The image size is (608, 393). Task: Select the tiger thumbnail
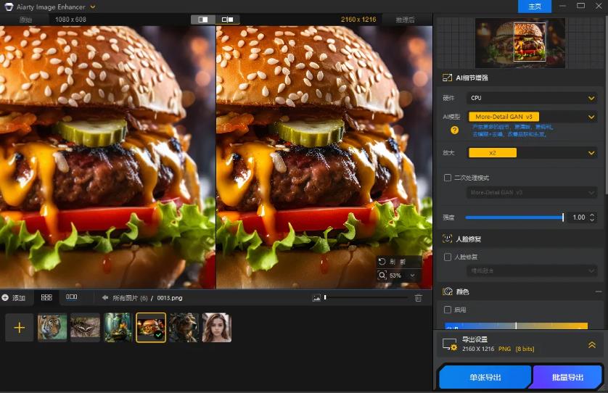tap(52, 328)
